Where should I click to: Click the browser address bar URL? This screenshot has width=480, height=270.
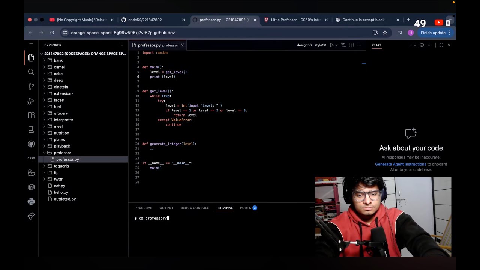(123, 33)
